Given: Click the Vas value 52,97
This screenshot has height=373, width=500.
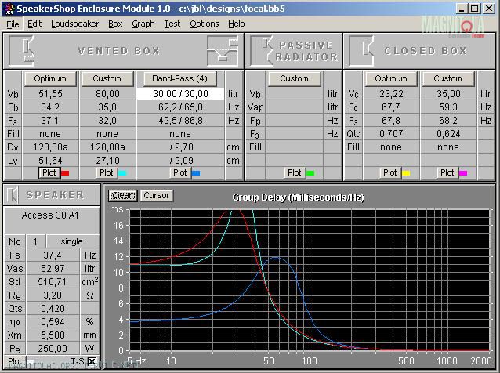Looking at the screenshot, I should coord(53,269).
